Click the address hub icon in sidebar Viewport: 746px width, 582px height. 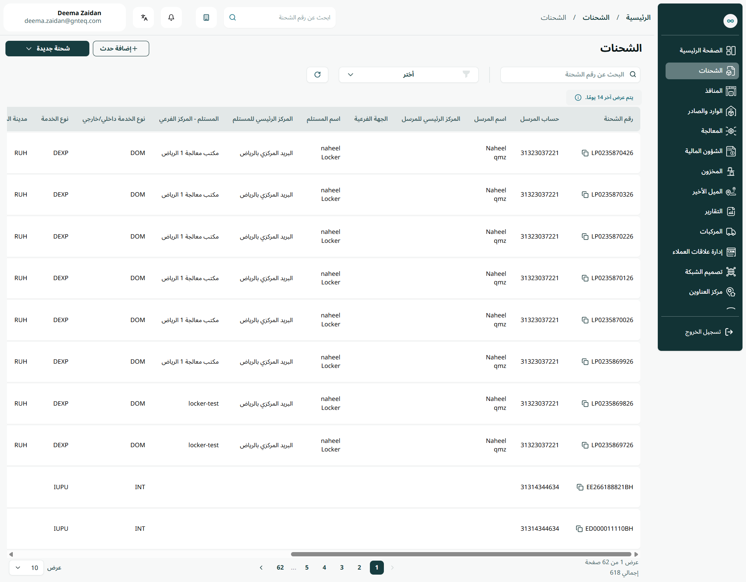731,292
